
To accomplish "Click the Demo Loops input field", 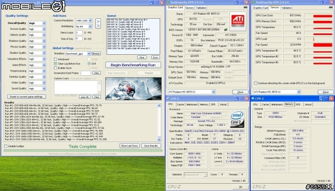I will tap(79, 32).
